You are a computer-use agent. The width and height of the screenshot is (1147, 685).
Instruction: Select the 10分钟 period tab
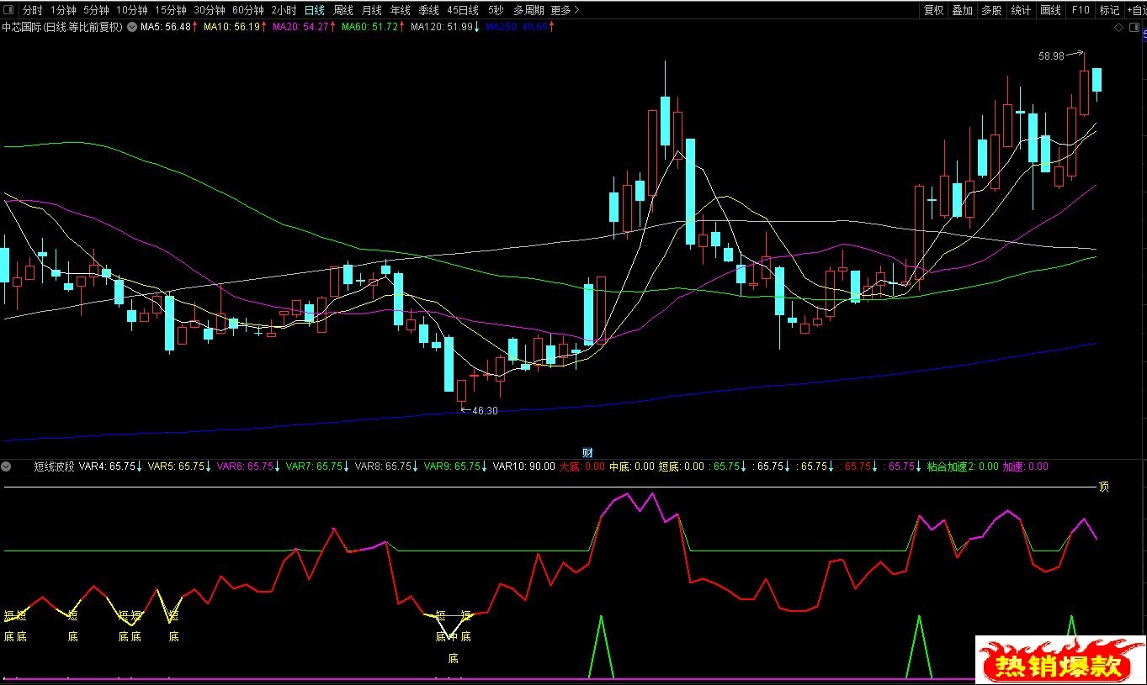click(x=131, y=10)
